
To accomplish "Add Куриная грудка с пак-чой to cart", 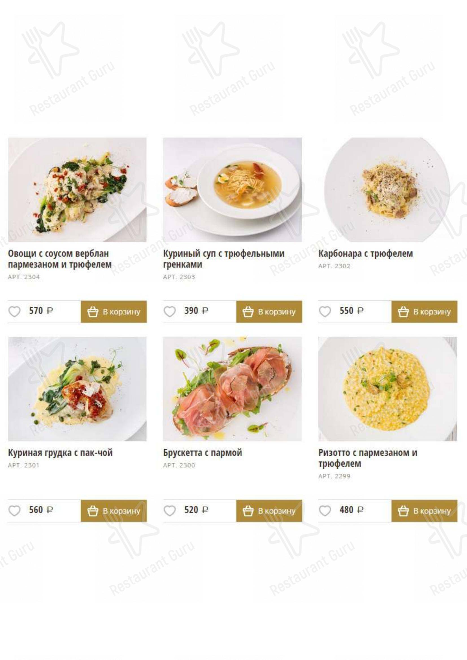I will tap(114, 511).
